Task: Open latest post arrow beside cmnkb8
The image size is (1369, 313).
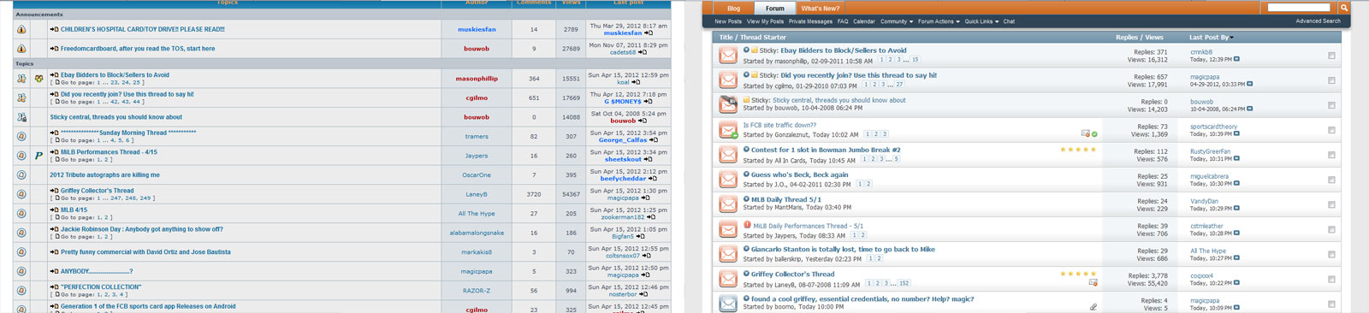Action: (x=1236, y=59)
